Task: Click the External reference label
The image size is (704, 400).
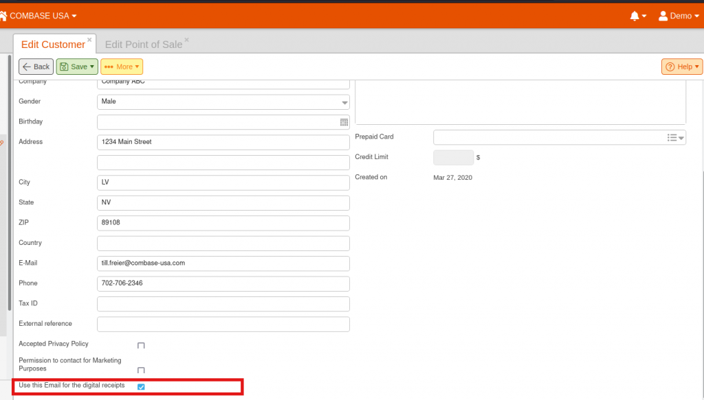Action: 45,324
